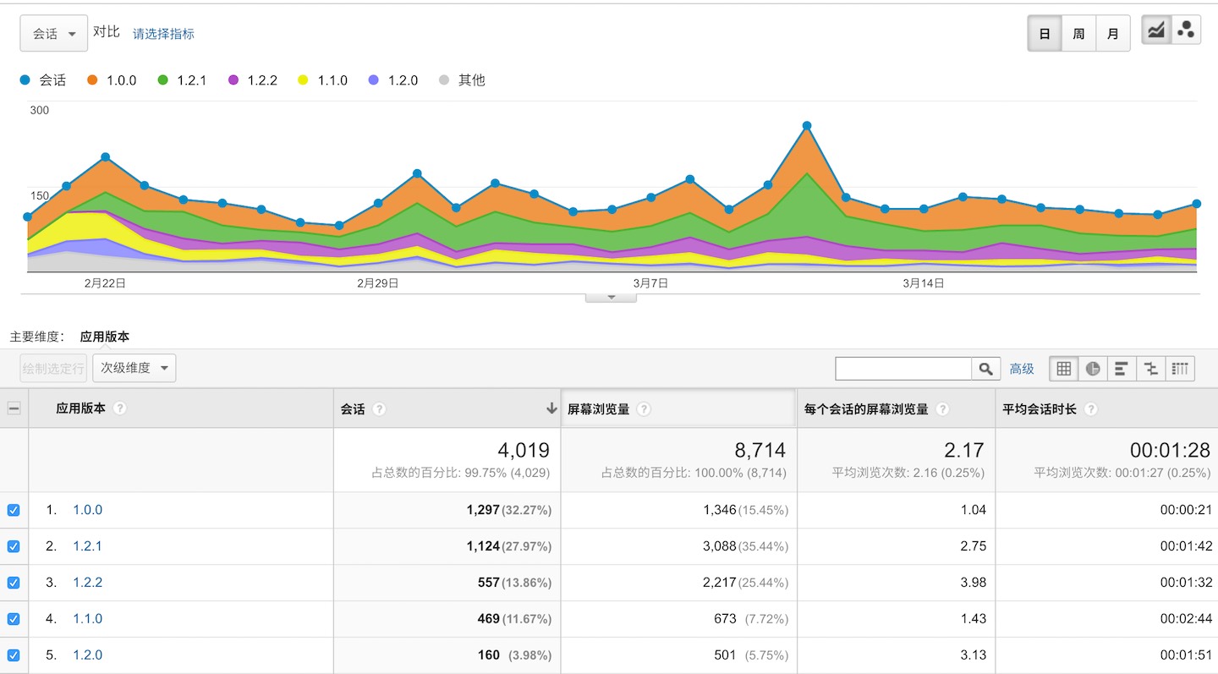Click the 请选择指标 link
1218x674 pixels.
pyautogui.click(x=163, y=34)
